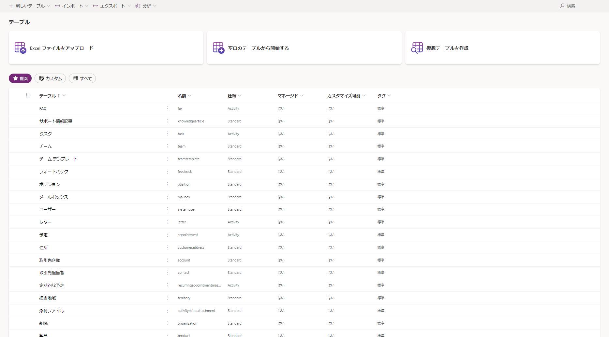Viewport: 609px width, 337px height.
Task: Expand the インポート dropdown chevron
Action: point(87,6)
